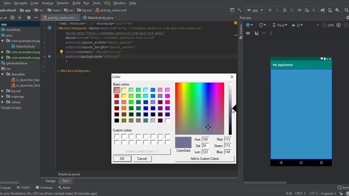
Task: Select the manifests folder in project tree
Action: coord(11,29)
